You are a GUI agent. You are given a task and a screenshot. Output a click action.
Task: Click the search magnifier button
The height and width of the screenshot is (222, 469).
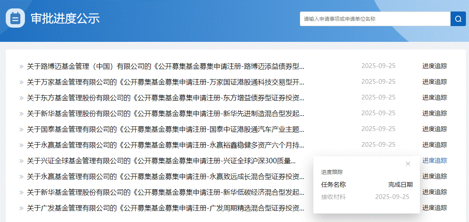click(x=458, y=19)
